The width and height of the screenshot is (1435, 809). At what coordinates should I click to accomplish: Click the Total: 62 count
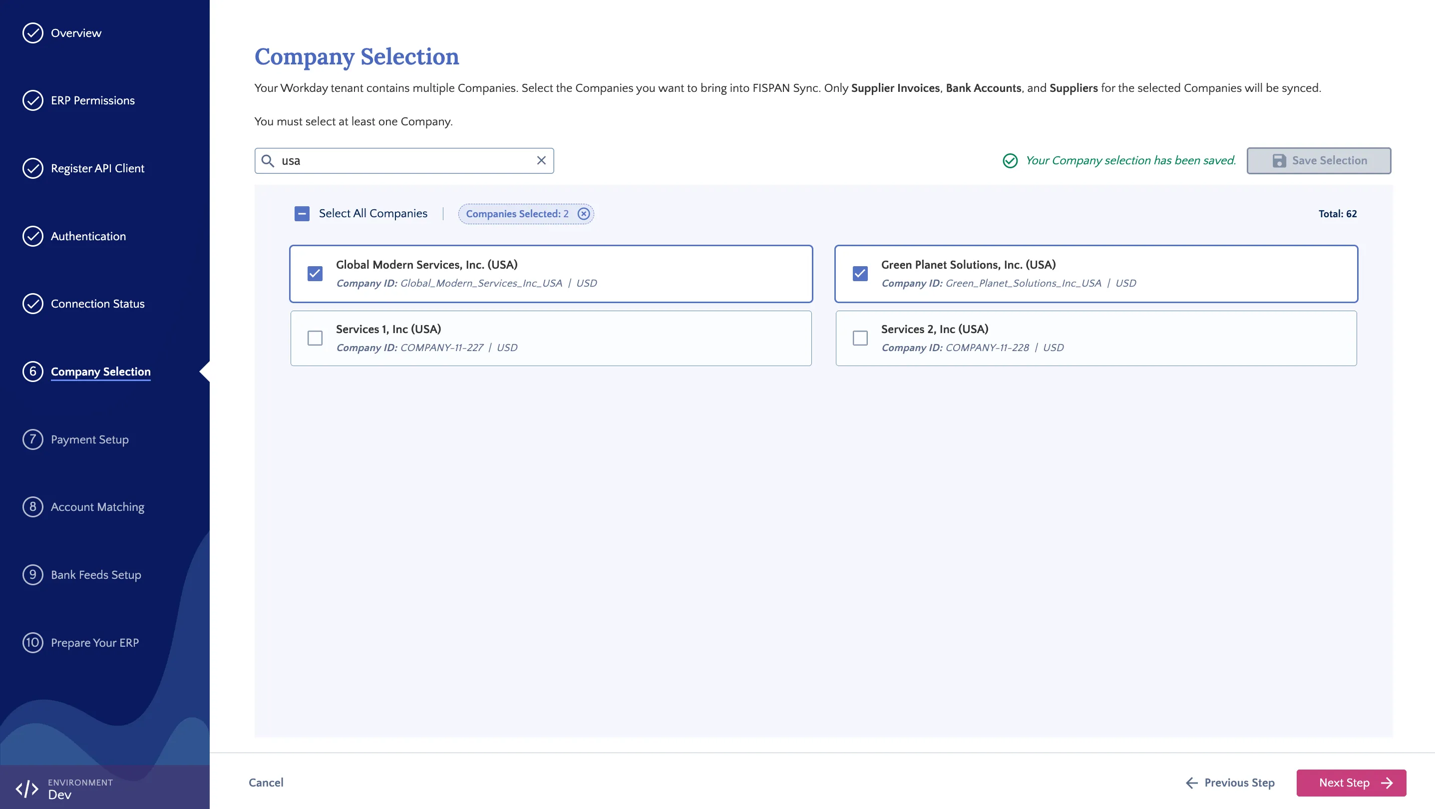click(1338, 214)
